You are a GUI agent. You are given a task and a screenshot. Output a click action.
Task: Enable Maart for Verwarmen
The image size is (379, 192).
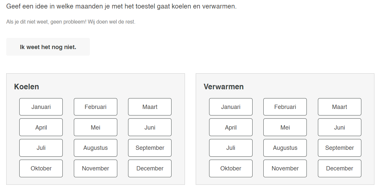[339, 107]
